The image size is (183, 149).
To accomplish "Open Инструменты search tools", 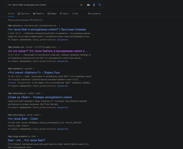I will (94, 14).
